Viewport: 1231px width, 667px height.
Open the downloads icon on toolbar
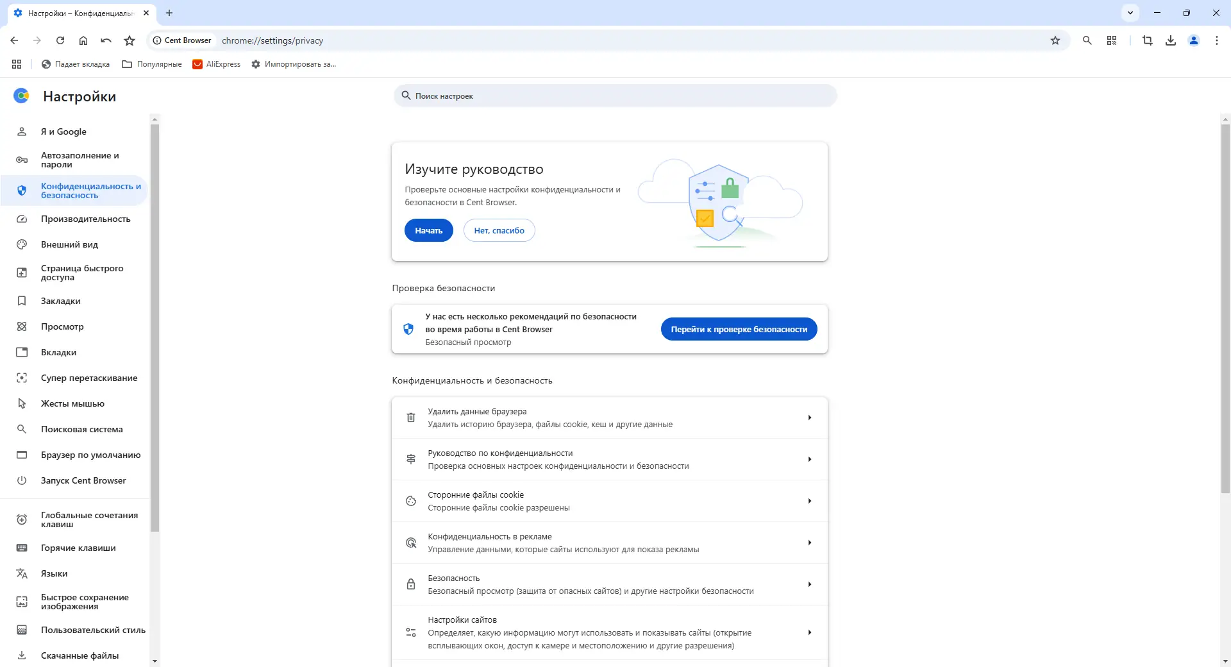tap(1171, 40)
